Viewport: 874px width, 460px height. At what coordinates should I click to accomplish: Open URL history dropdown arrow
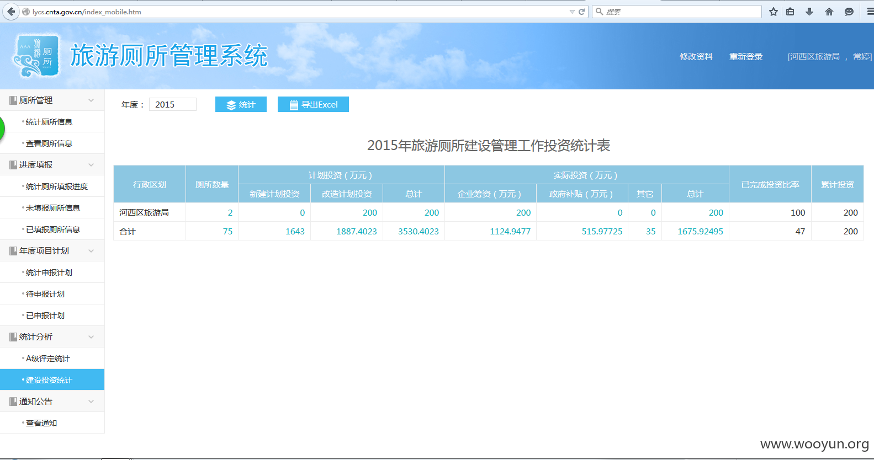pos(572,12)
